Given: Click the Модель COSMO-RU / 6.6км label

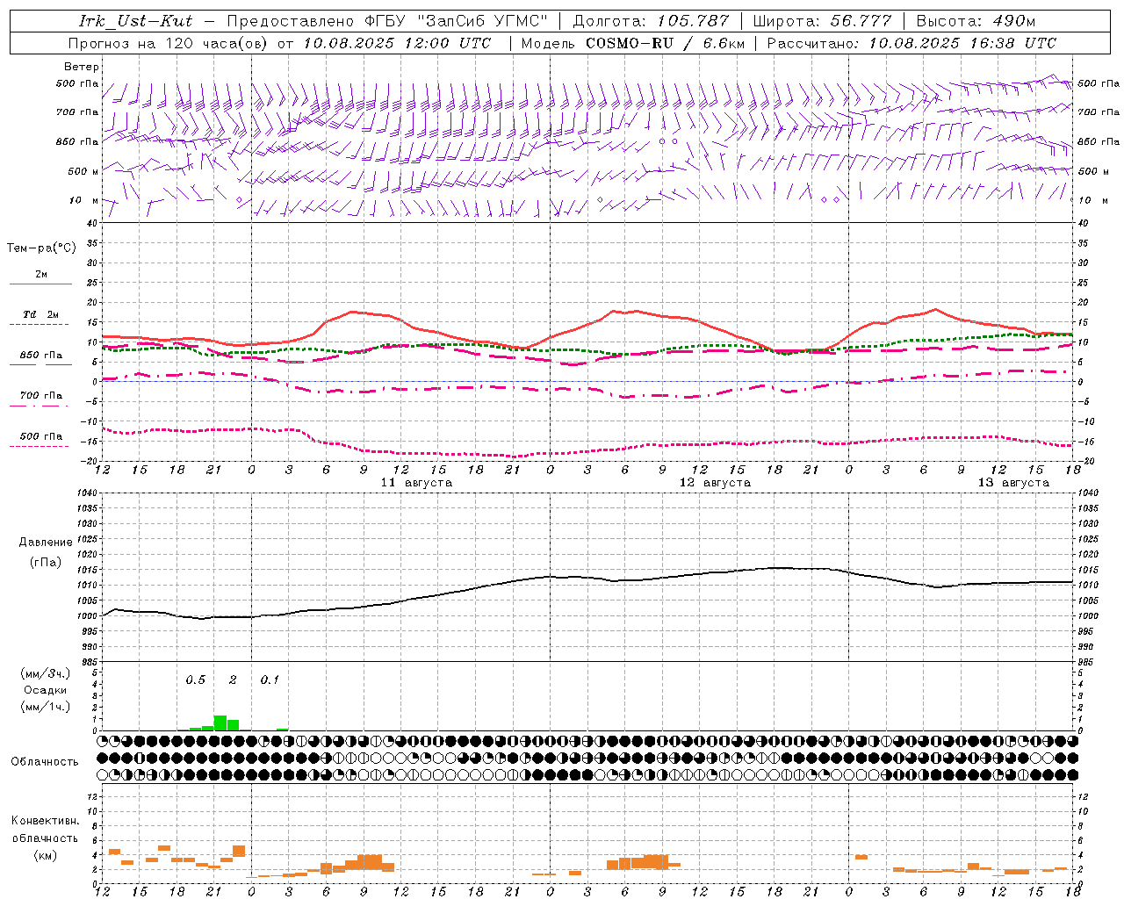Looking at the screenshot, I should [632, 43].
